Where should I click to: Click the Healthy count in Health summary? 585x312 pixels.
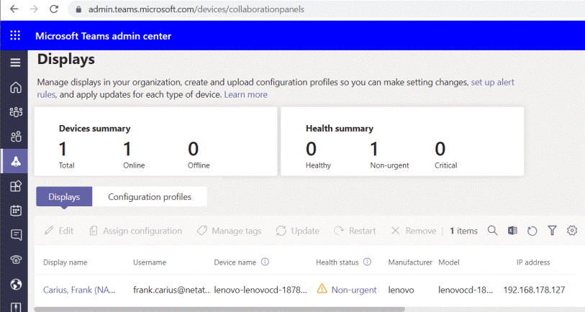coord(311,149)
